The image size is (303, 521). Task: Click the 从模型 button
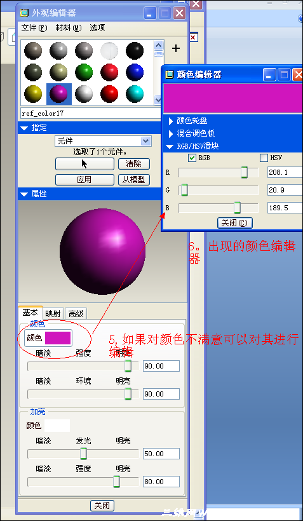pos(134,180)
